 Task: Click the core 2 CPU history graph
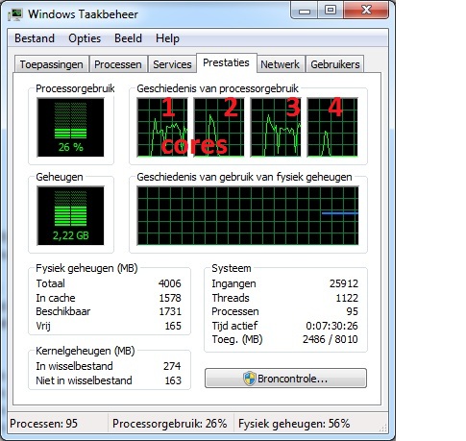(219, 128)
